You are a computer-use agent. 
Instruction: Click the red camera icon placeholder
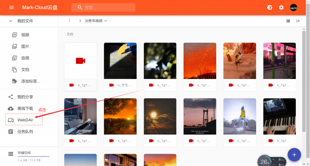[x=81, y=61]
